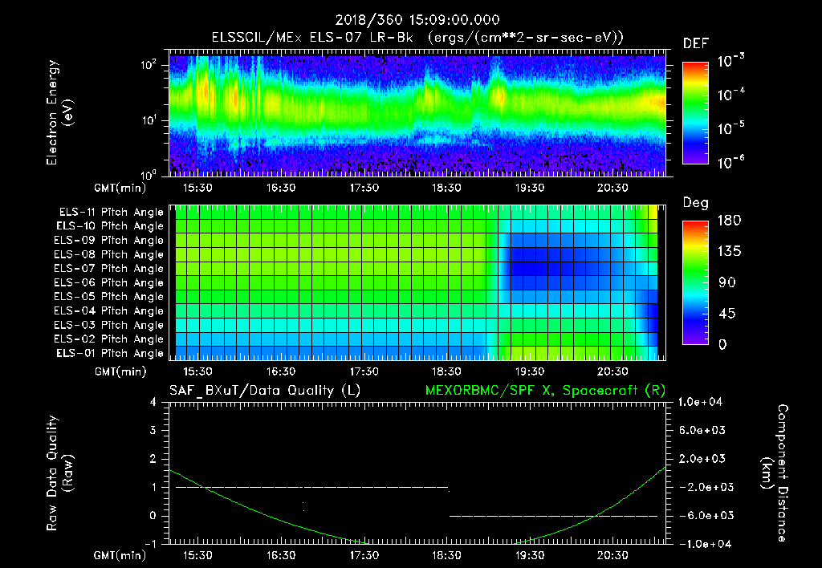Click the ELSSCIL/MEx ELS-07 LR-Bk plot title
This screenshot has width=822, height=568.
(x=417, y=38)
